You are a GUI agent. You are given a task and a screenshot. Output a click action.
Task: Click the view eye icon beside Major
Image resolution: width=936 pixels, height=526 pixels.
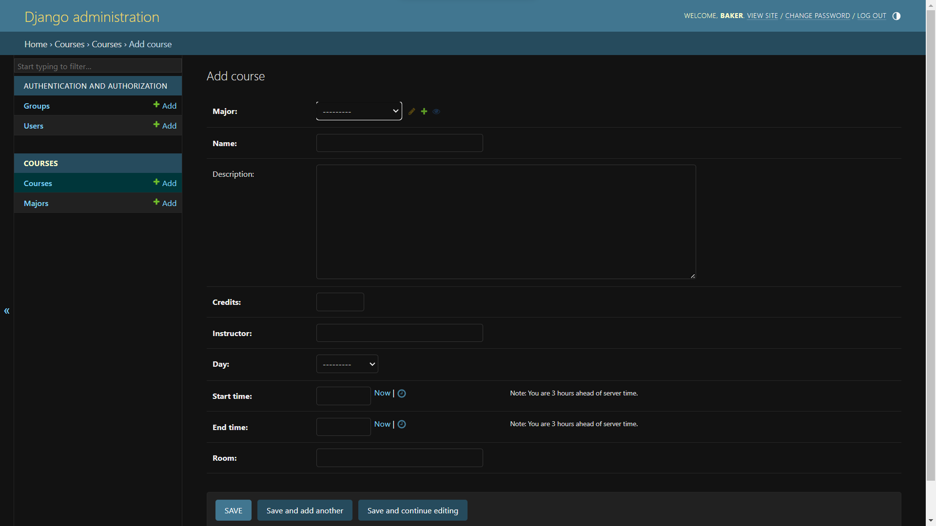(x=436, y=112)
